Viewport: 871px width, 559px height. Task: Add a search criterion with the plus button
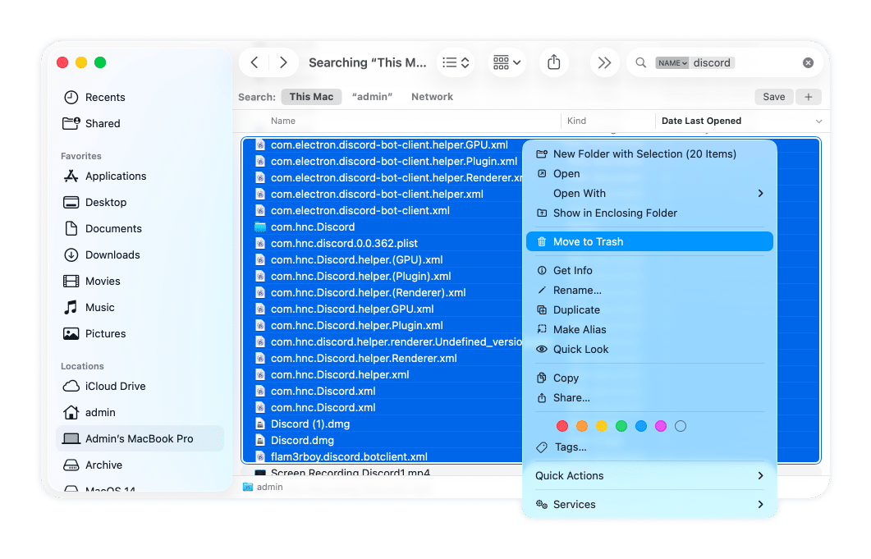(x=809, y=96)
